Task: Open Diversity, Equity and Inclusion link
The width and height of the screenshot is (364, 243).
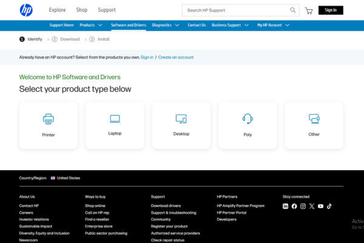Action: click(x=44, y=233)
